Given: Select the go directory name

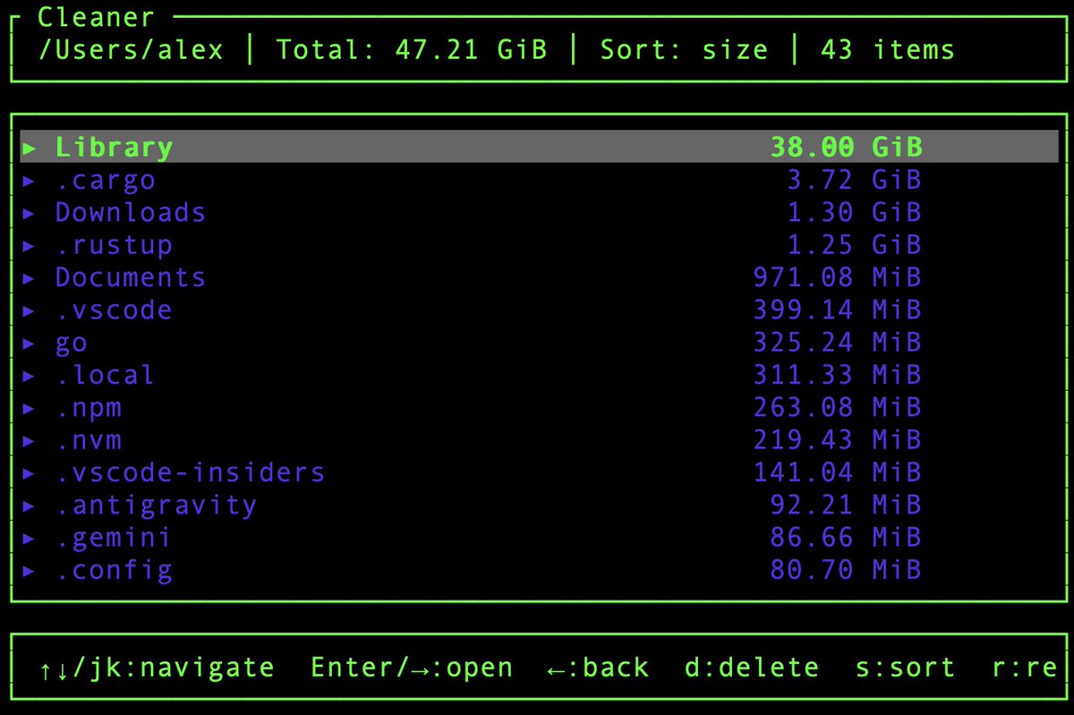Looking at the screenshot, I should pos(72,344).
